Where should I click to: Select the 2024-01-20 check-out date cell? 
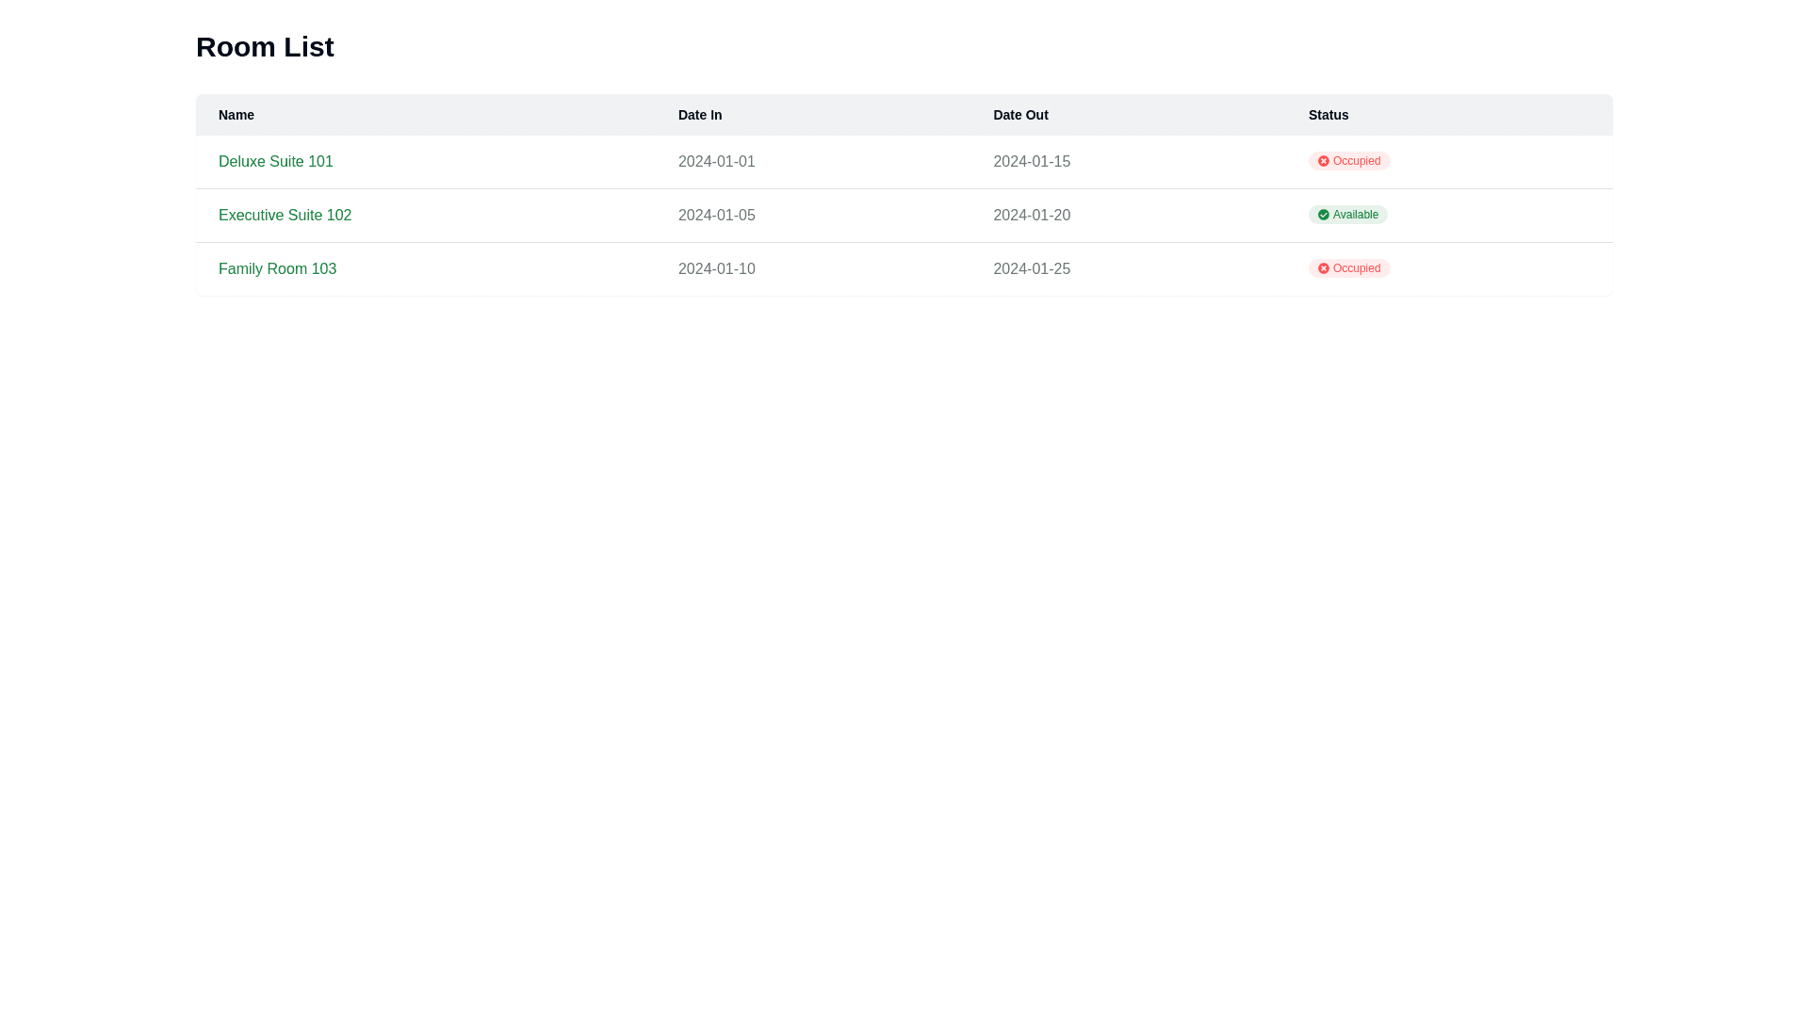(1031, 216)
